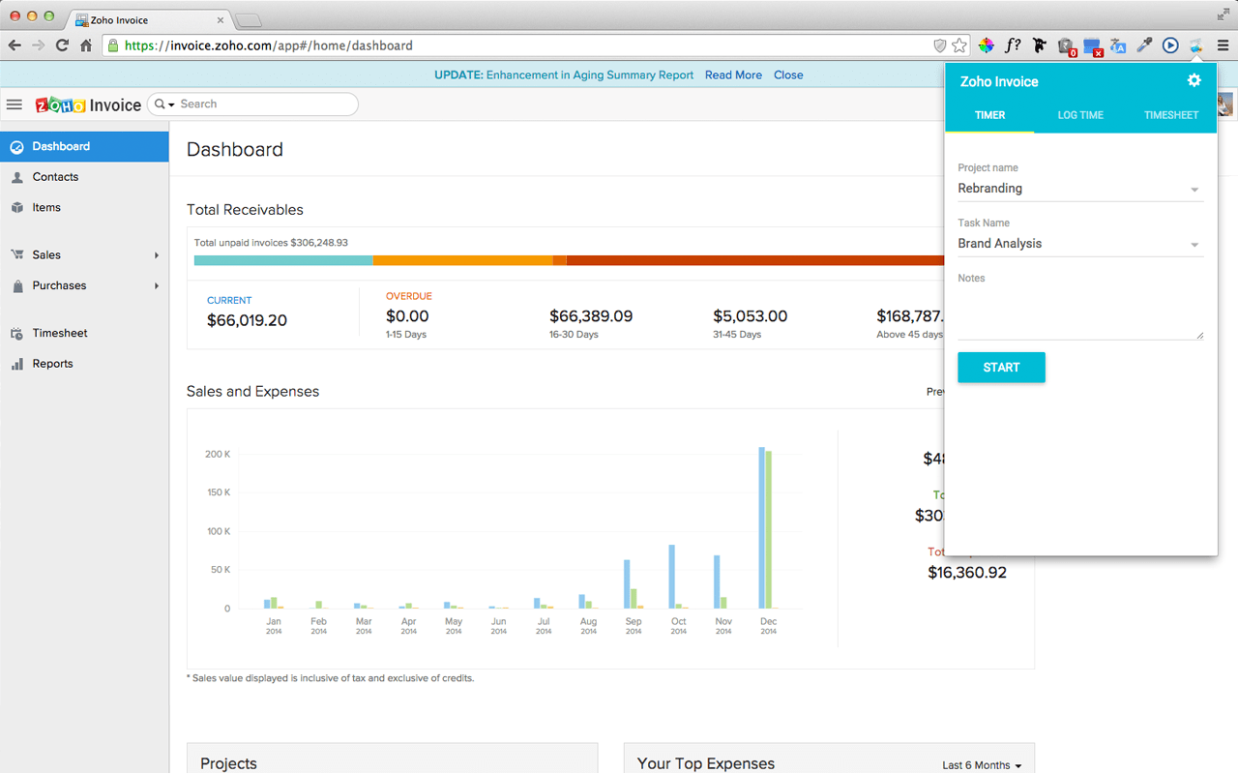Open Items in the sidebar
1238x774 pixels.
point(46,208)
